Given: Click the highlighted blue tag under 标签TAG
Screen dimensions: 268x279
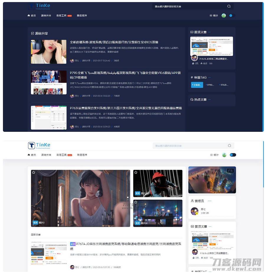Looking at the screenshot, I should tap(197, 85).
